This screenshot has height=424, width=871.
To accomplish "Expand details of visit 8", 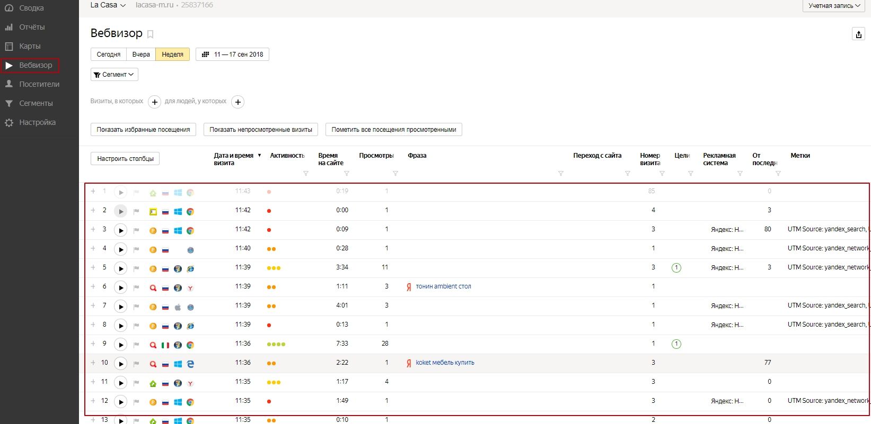I will (x=93, y=324).
